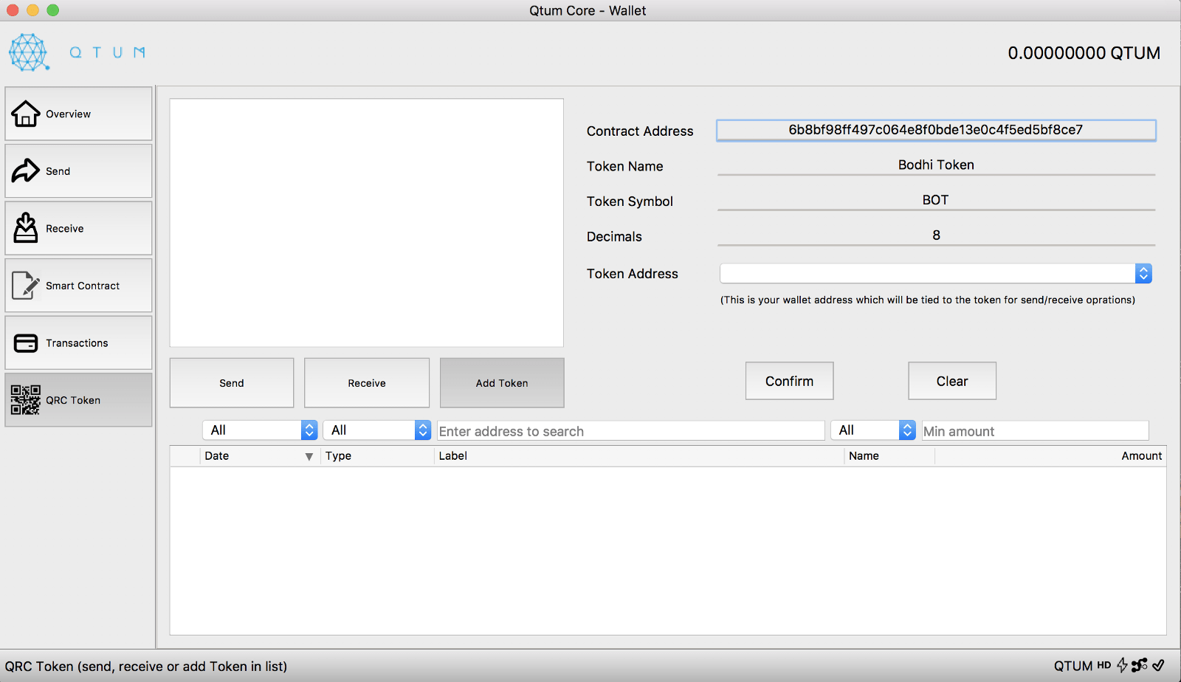
Task: Click the QRC Token QR code icon
Action: tap(25, 400)
